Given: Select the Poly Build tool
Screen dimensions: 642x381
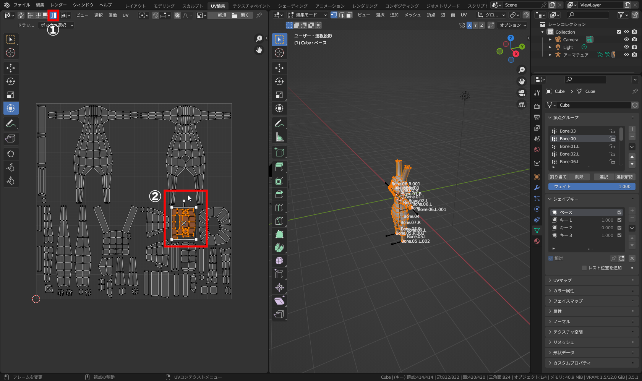Looking at the screenshot, I should (x=279, y=234).
